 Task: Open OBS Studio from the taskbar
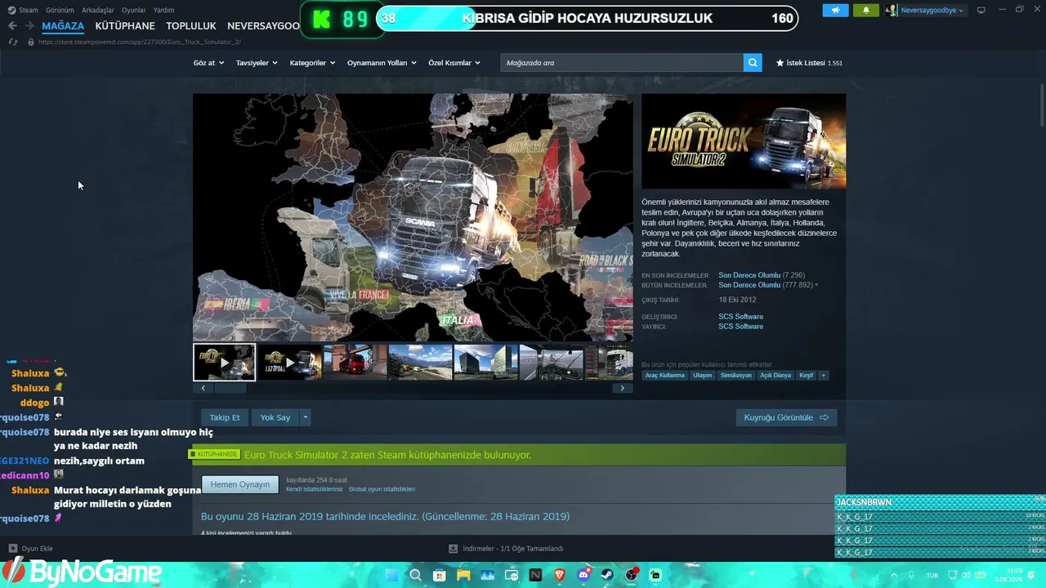(x=632, y=575)
